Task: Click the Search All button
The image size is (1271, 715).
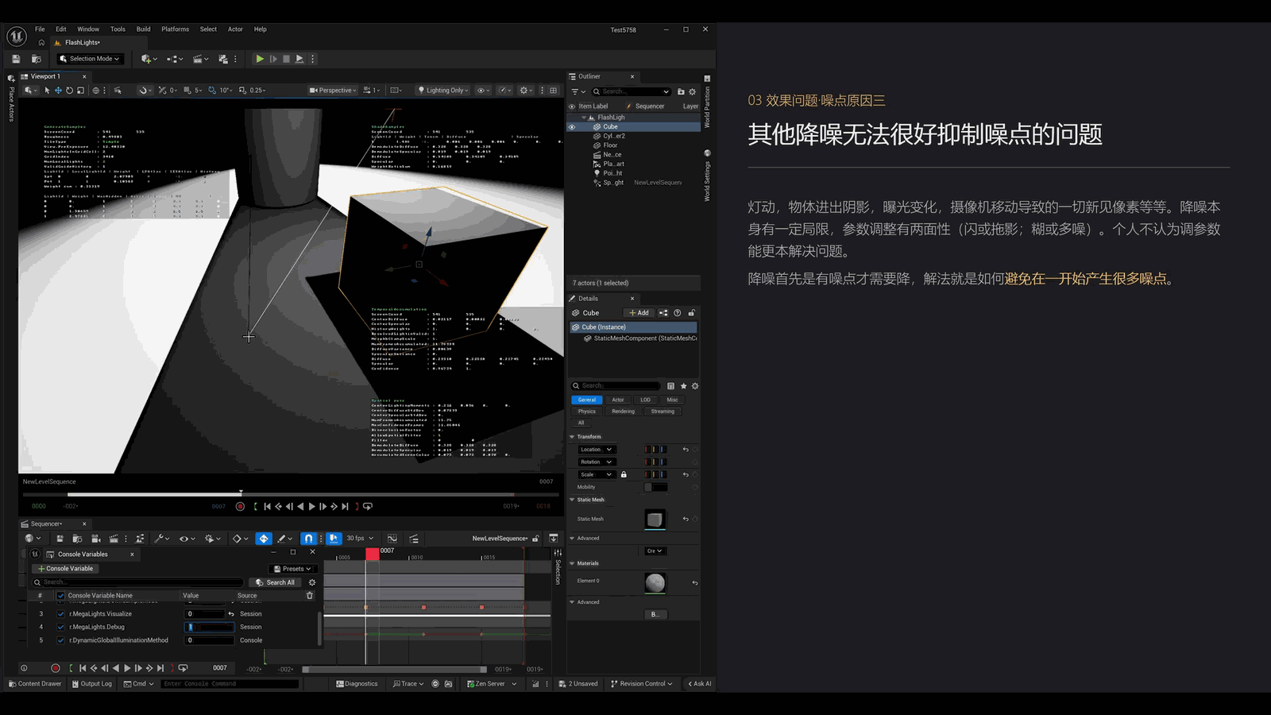Action: click(x=276, y=582)
